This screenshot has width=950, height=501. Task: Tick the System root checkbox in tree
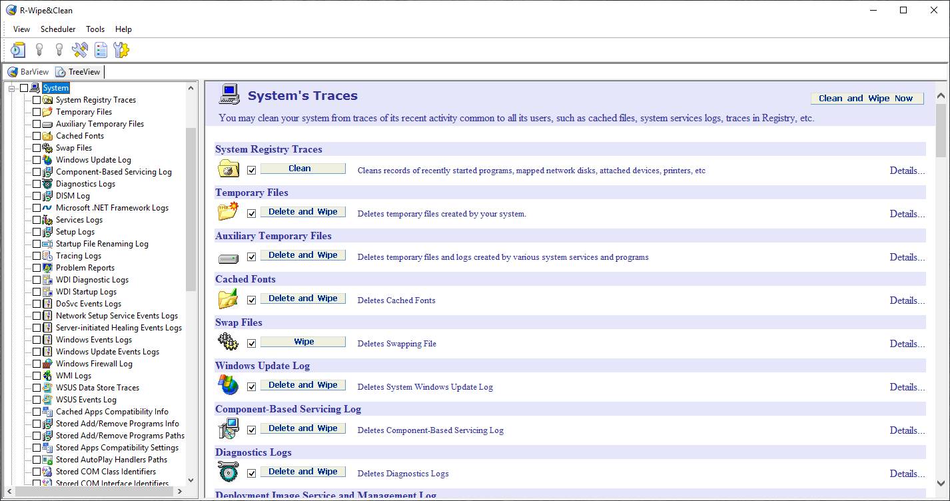(x=24, y=88)
